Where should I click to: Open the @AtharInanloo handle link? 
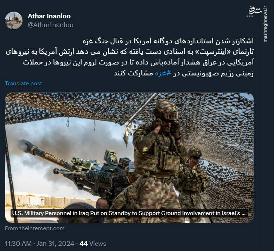(51, 25)
